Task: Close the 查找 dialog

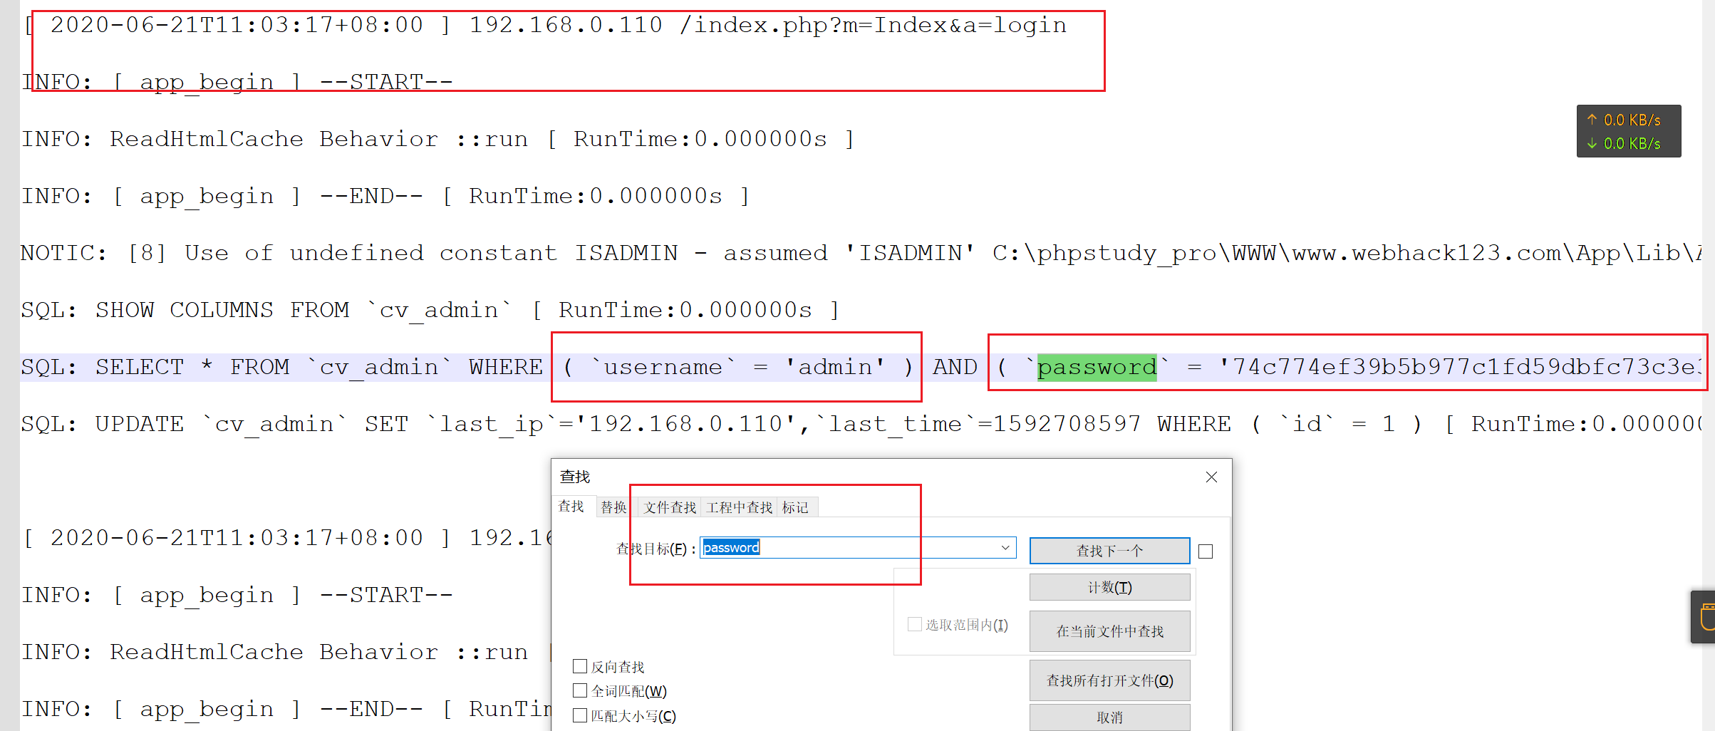Action: [x=1211, y=477]
